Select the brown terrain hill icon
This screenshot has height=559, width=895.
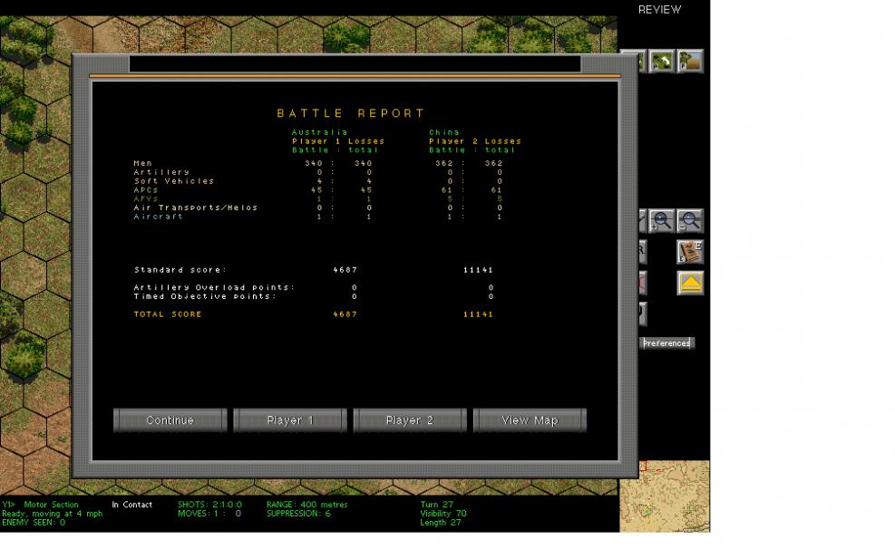[x=690, y=62]
